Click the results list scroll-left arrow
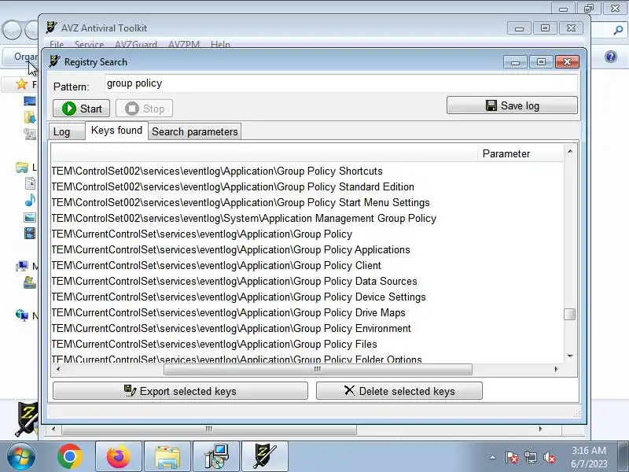Image resolution: width=629 pixels, height=472 pixels. tap(58, 369)
